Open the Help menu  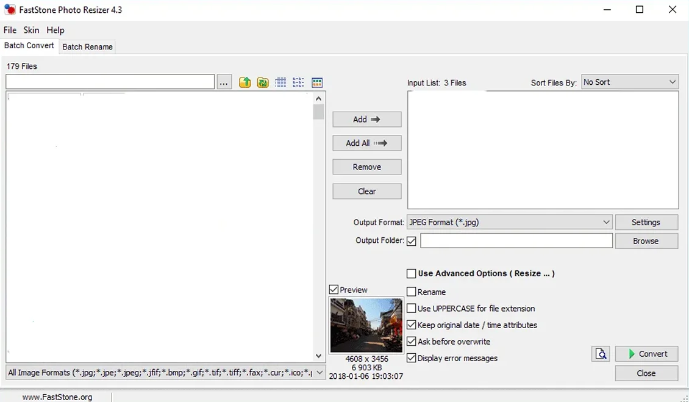[55, 30]
